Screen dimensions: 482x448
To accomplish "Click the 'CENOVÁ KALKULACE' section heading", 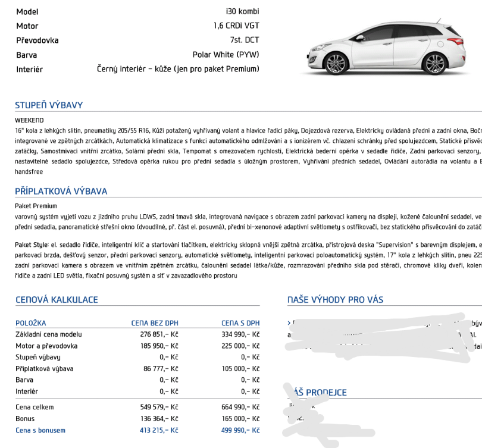I will click(x=57, y=300).
